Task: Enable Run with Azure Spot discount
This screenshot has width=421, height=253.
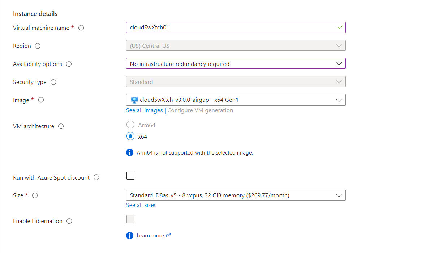Action: (130, 175)
